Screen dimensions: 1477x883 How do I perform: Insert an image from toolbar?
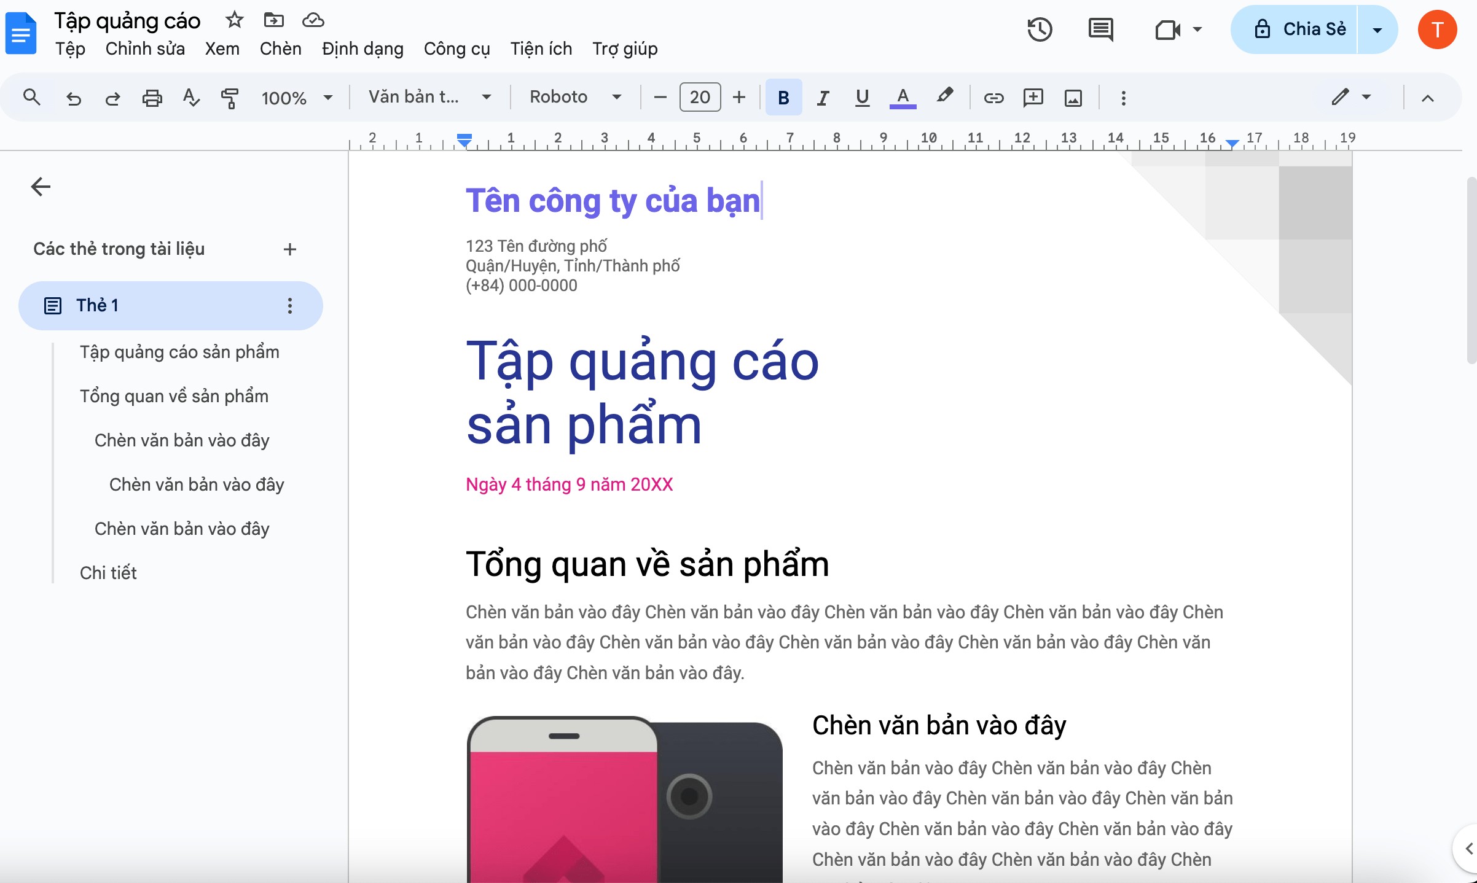coord(1073,98)
